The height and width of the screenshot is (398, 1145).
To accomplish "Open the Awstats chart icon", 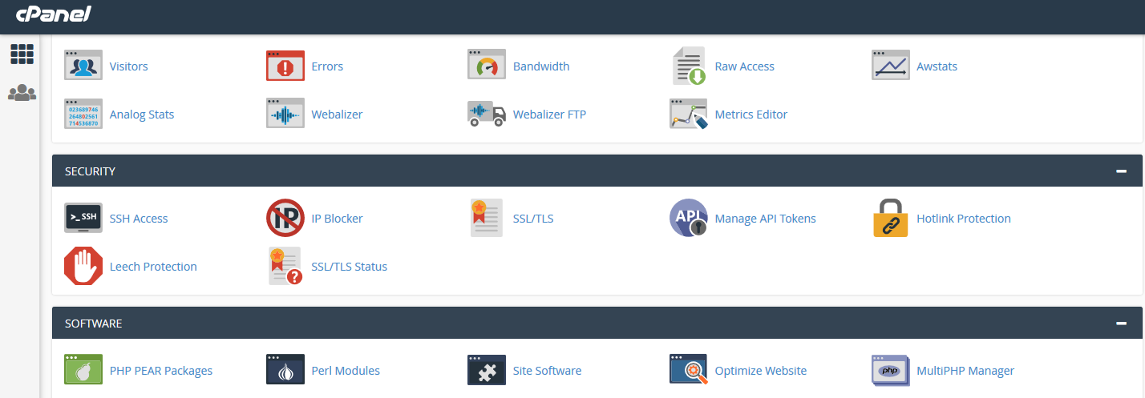I will [891, 66].
